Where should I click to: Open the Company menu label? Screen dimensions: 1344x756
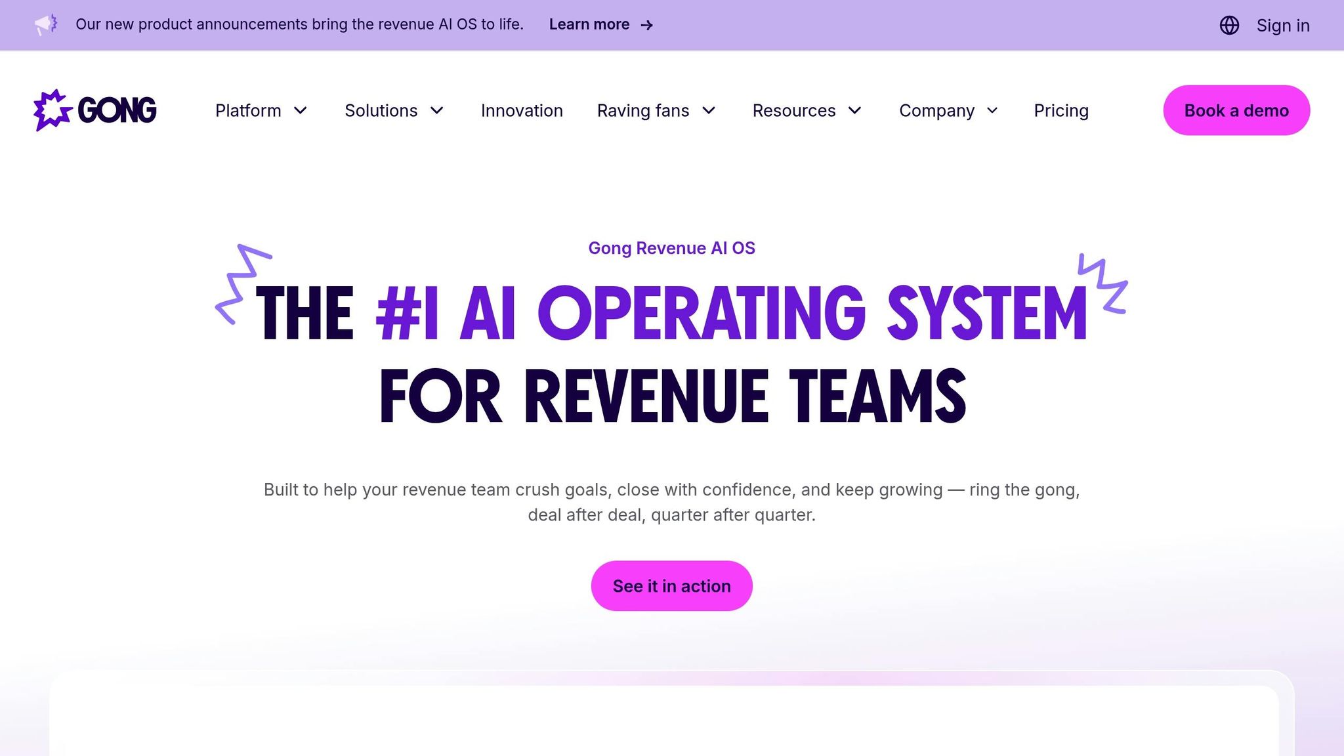pos(936,110)
